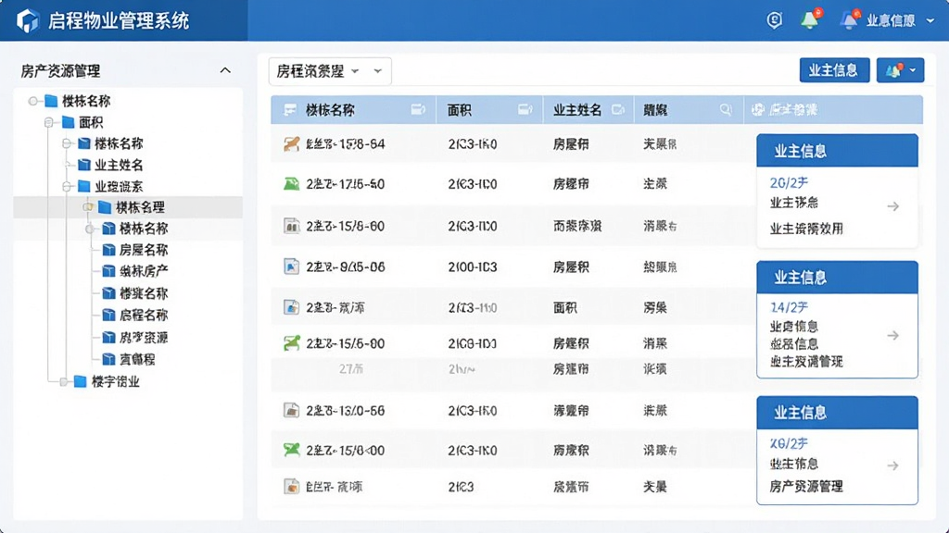Open the dropdown selector above the table
Image resolution: width=949 pixels, height=533 pixels.
tap(330, 71)
